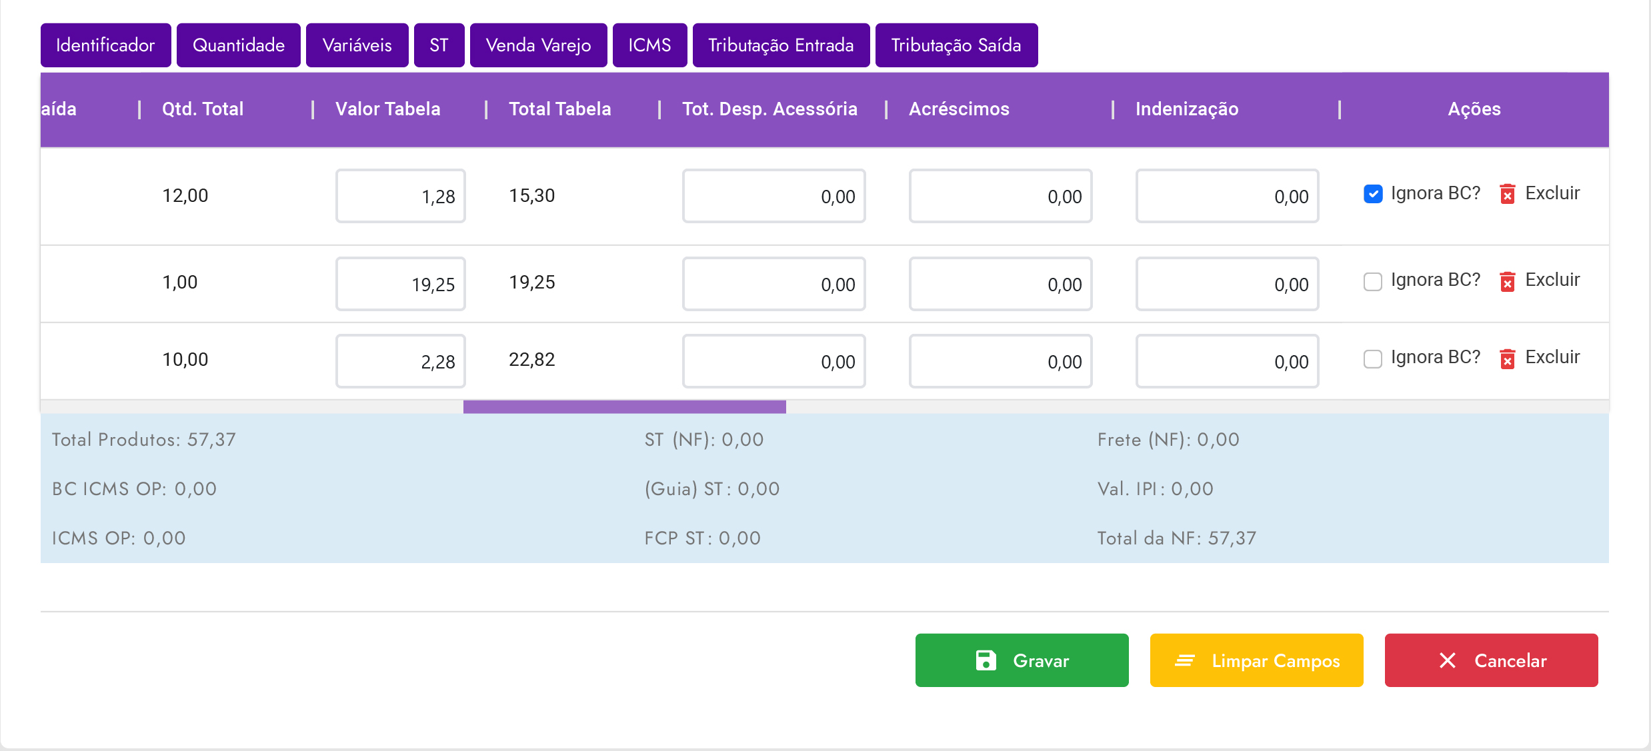Open the Venda Varejo tab

(x=538, y=45)
